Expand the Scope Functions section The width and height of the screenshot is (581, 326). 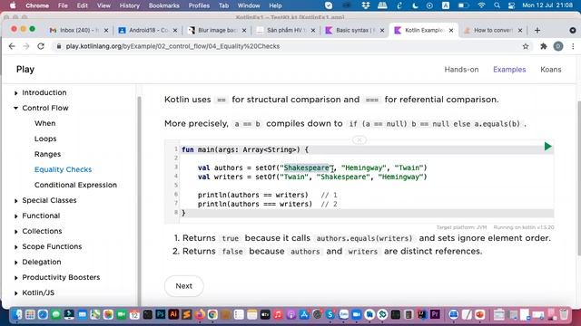(16, 247)
